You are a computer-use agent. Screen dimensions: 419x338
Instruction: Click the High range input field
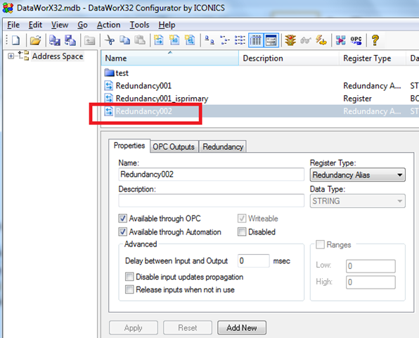[x=370, y=282]
